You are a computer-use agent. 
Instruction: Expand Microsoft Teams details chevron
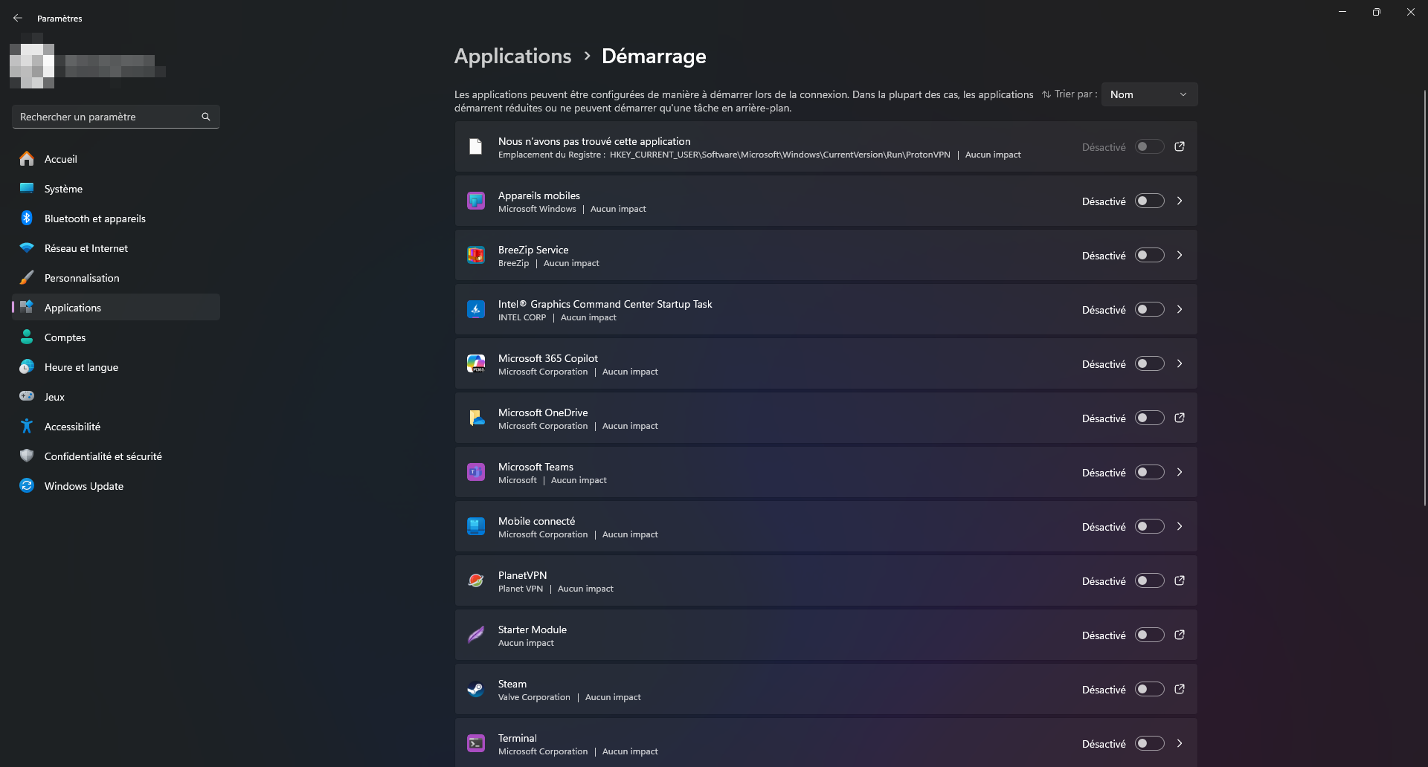click(1180, 472)
